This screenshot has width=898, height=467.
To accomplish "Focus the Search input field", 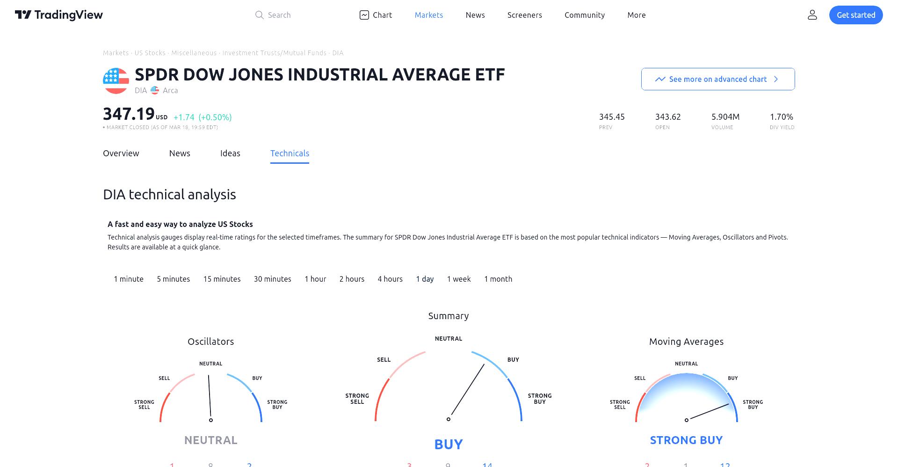I will point(279,15).
